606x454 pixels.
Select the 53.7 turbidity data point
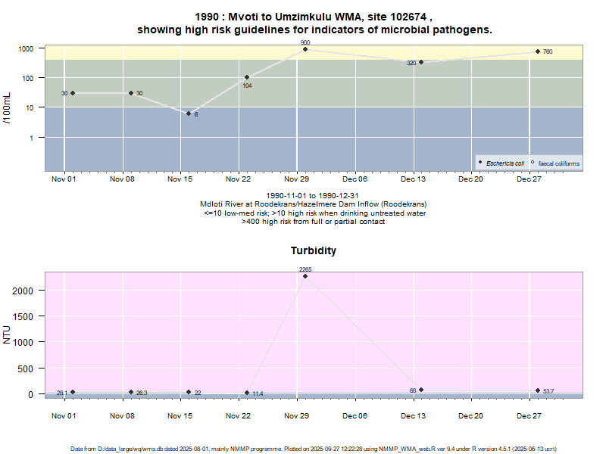[537, 390]
